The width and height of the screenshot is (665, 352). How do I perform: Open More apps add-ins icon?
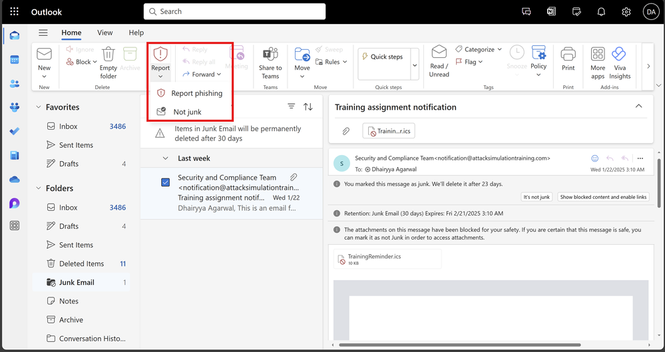coord(598,54)
